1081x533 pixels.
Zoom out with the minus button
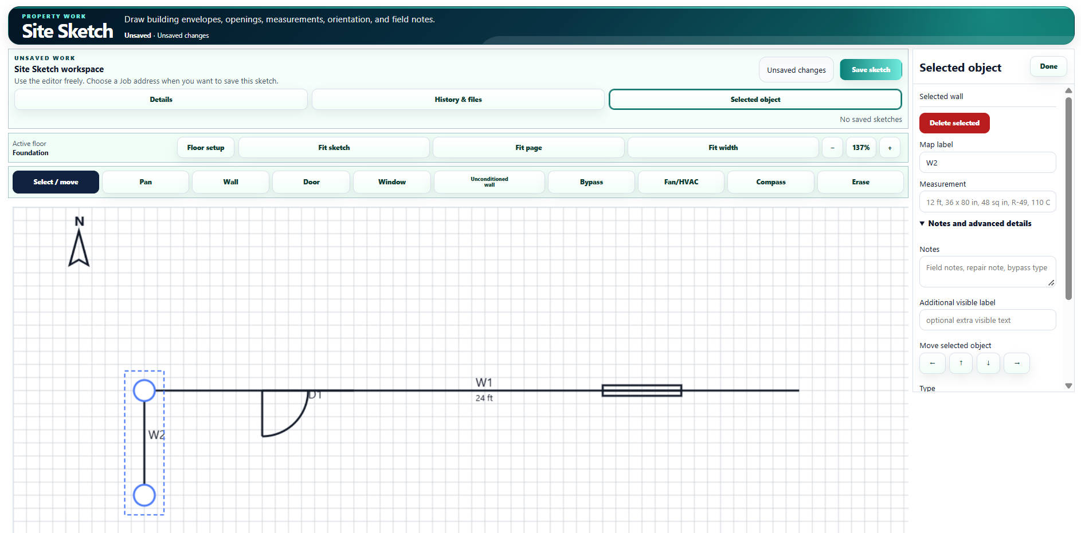click(x=832, y=148)
